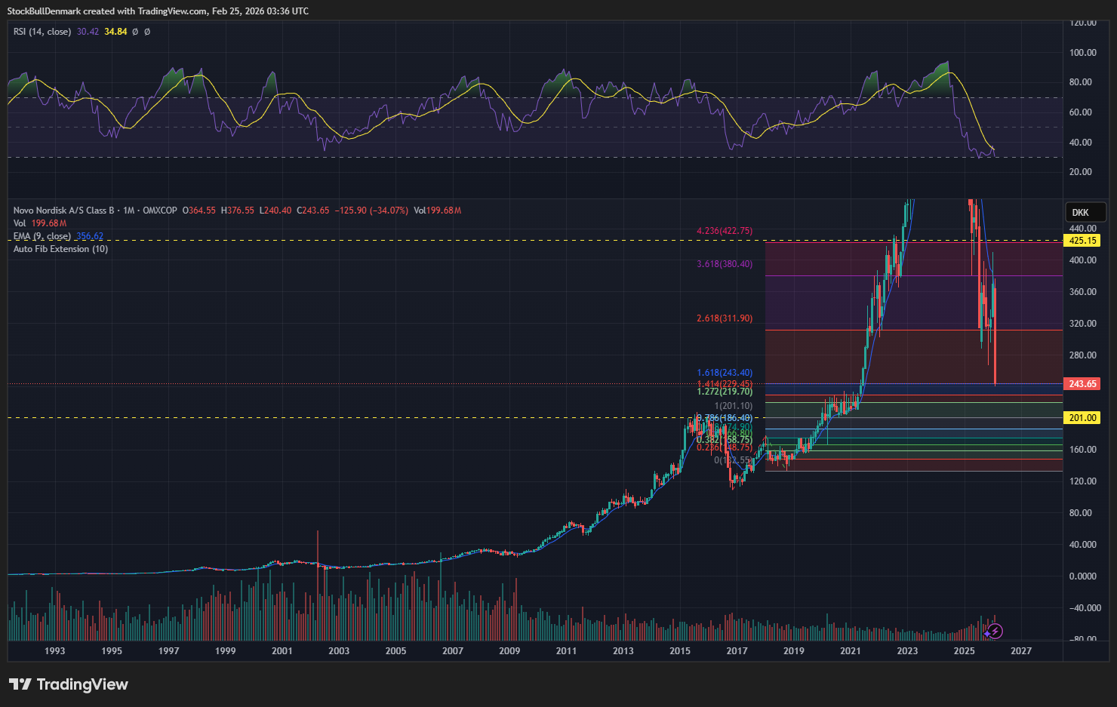Click the StockBullDenmark header attribution text

[158, 11]
